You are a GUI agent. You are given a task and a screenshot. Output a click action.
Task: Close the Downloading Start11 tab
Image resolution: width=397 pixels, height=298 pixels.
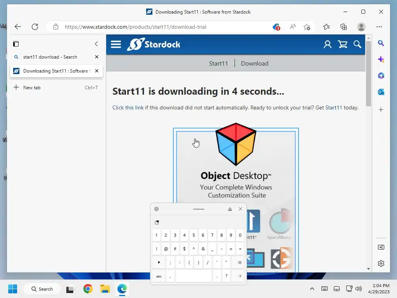point(97,71)
